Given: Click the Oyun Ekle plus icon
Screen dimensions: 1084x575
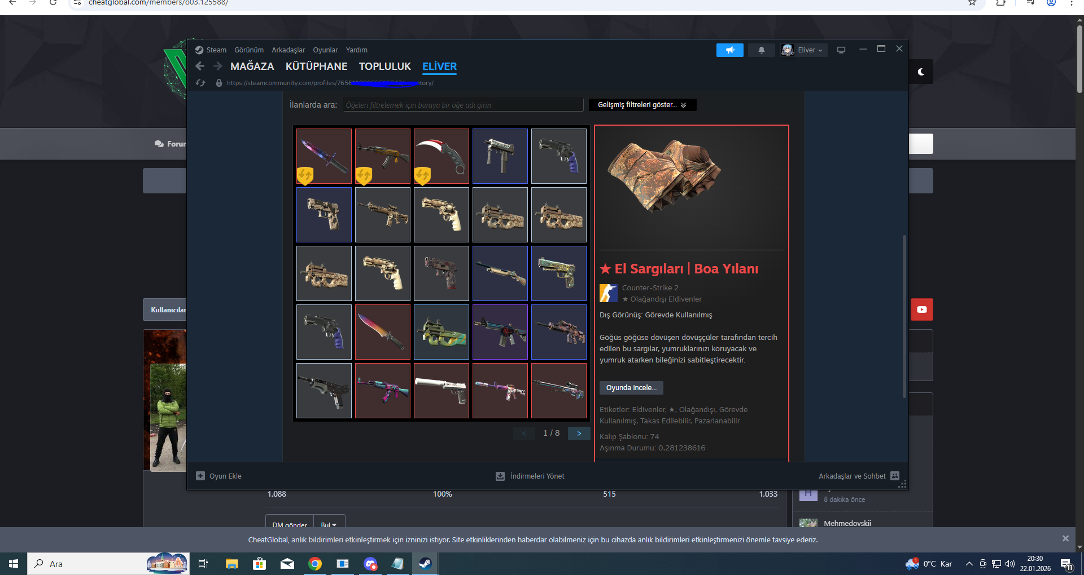Looking at the screenshot, I should pyautogui.click(x=200, y=476).
